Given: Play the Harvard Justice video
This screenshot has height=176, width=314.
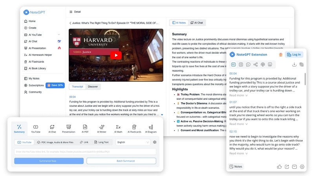Looking at the screenshot, I should [x=116, y=55].
